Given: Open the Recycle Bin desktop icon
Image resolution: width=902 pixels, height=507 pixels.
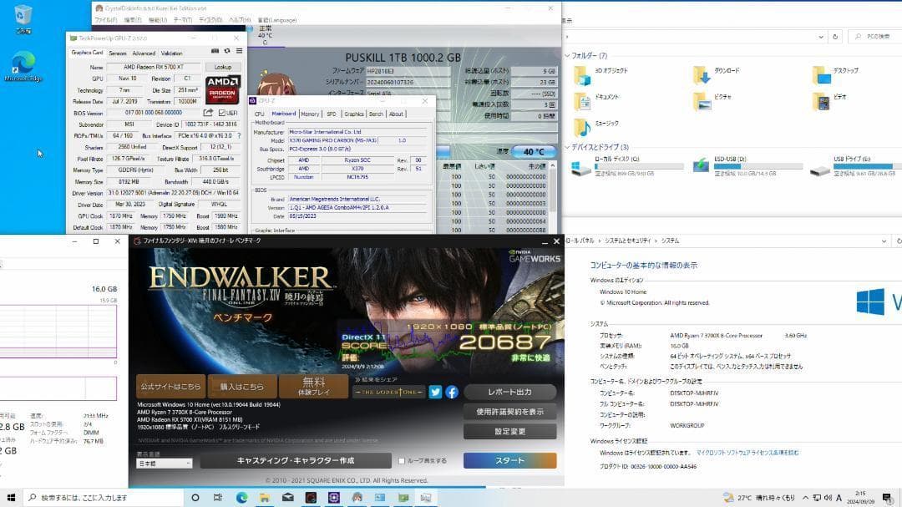Looking at the screenshot, I should 23,18.
